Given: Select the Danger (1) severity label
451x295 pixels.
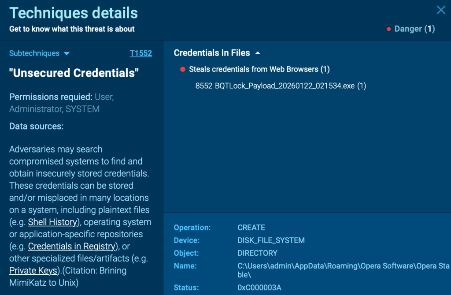Looking at the screenshot, I should (414, 29).
